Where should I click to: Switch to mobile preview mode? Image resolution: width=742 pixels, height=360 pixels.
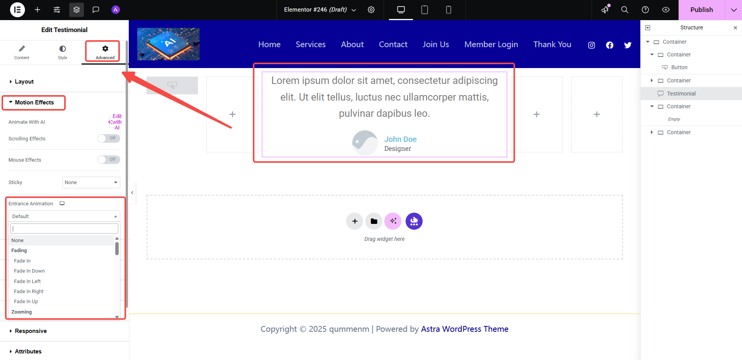449,10
